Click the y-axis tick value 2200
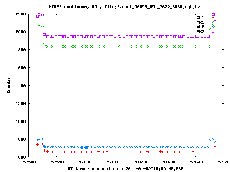Image resolution: width=230 pixels, height=172 pixels. pyautogui.click(x=20, y=14)
